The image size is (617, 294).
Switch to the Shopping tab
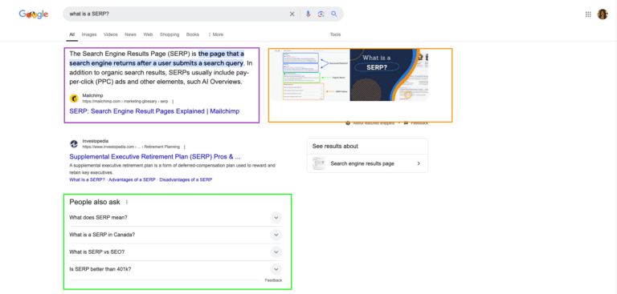pyautogui.click(x=170, y=34)
